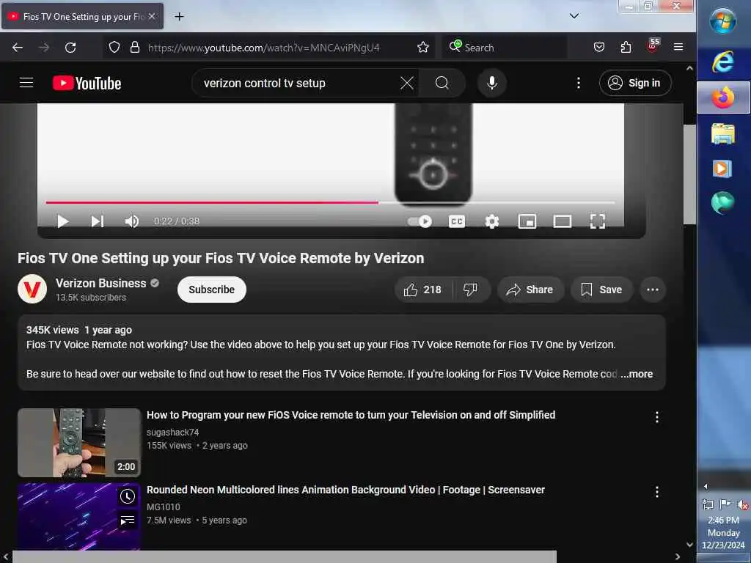Expand the description with ...more
This screenshot has height=563, width=751.
click(637, 374)
